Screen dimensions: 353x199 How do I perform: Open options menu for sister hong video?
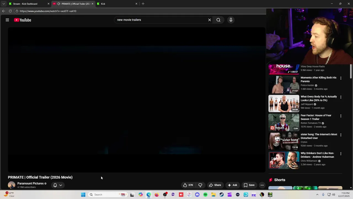341,135
